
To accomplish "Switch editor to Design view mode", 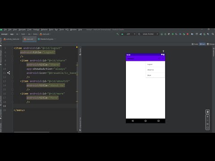I will pyautogui.click(x=211, y=44).
